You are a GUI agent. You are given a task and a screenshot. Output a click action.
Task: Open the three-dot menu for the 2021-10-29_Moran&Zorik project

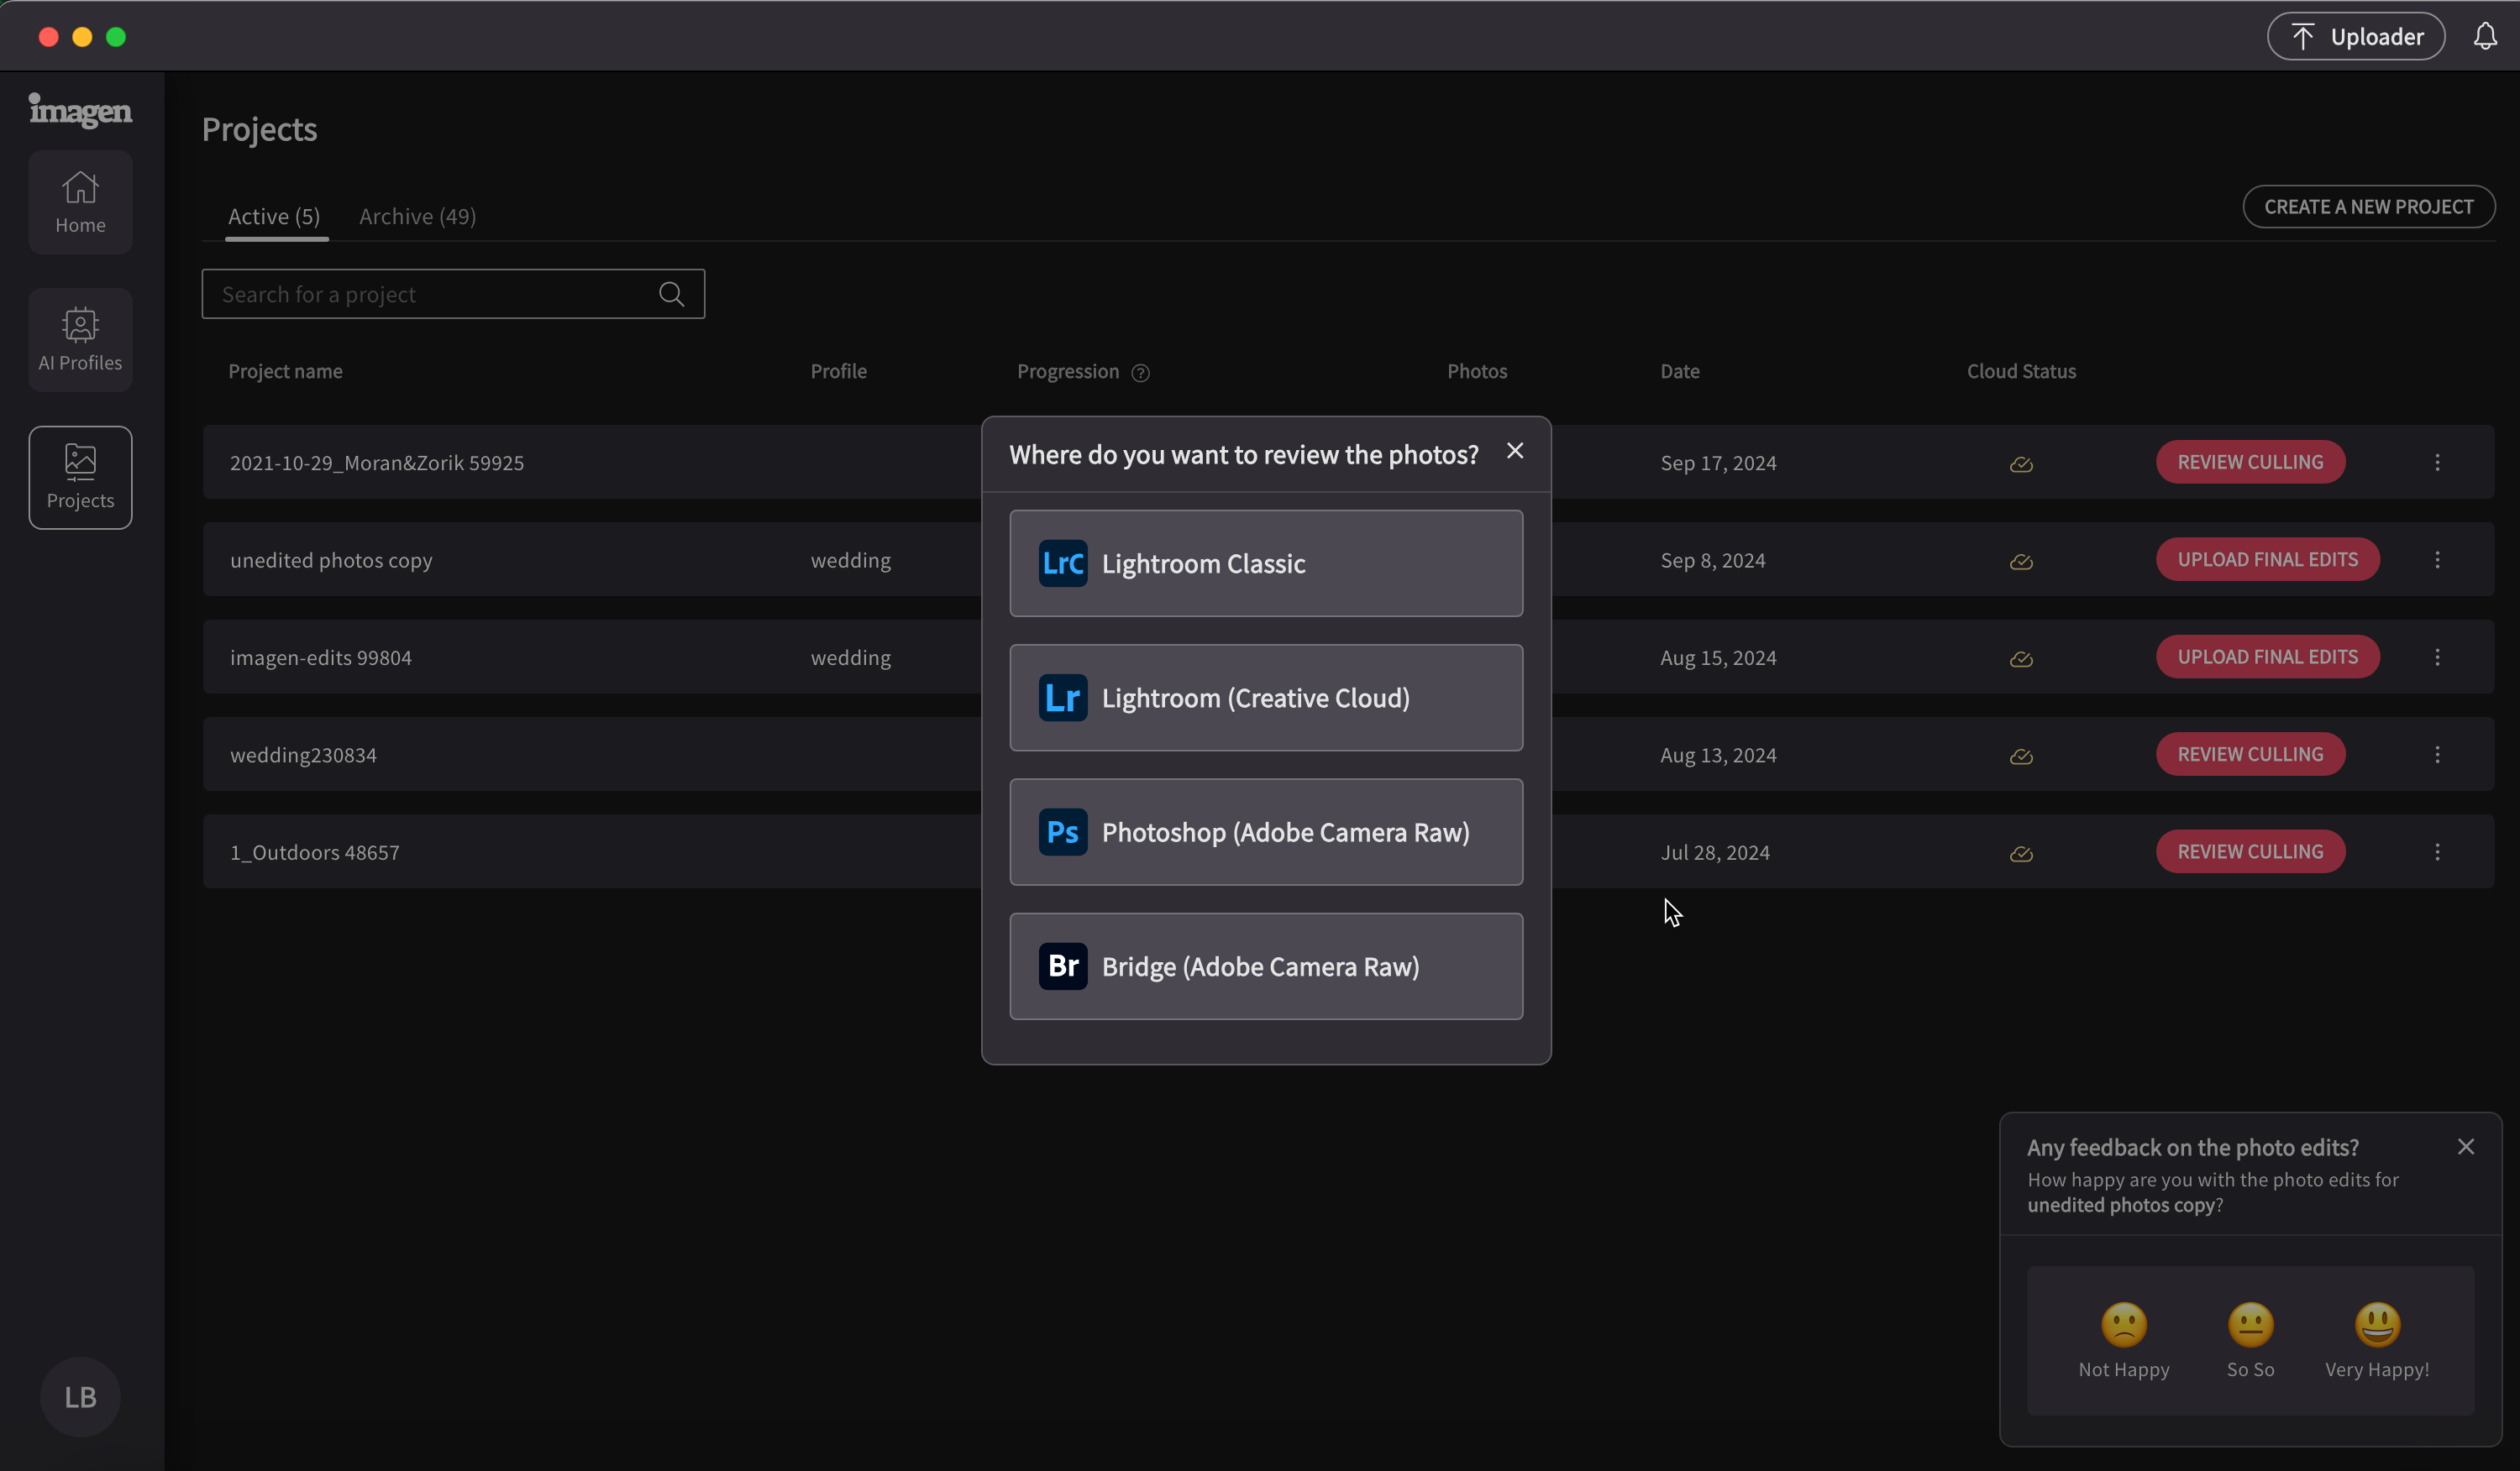2437,463
